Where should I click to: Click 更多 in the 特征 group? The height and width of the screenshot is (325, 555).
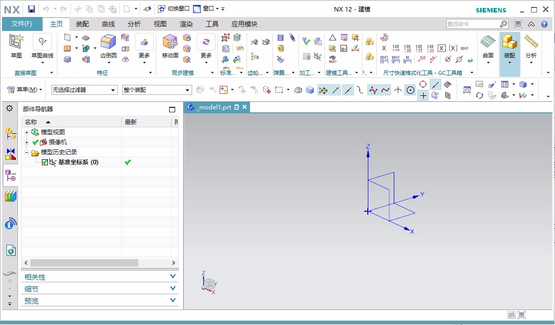tap(144, 48)
